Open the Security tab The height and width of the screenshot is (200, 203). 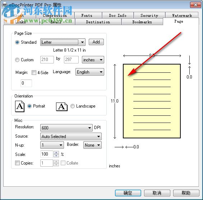(x=149, y=15)
